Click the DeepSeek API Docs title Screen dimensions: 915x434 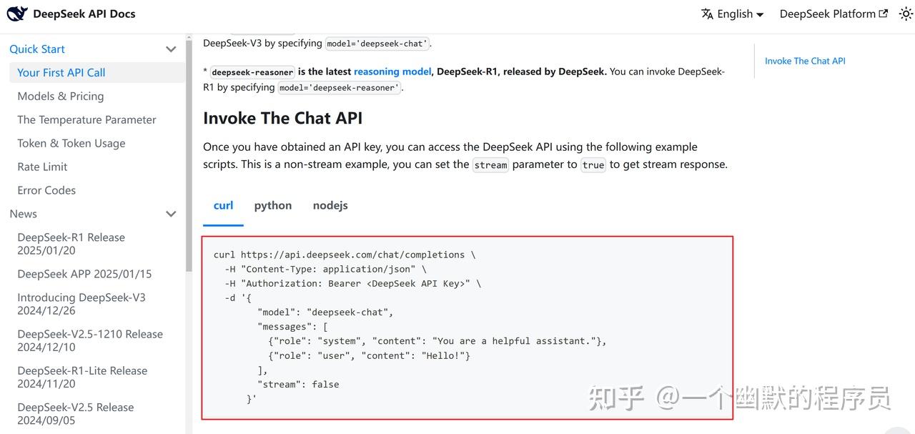[x=84, y=14]
